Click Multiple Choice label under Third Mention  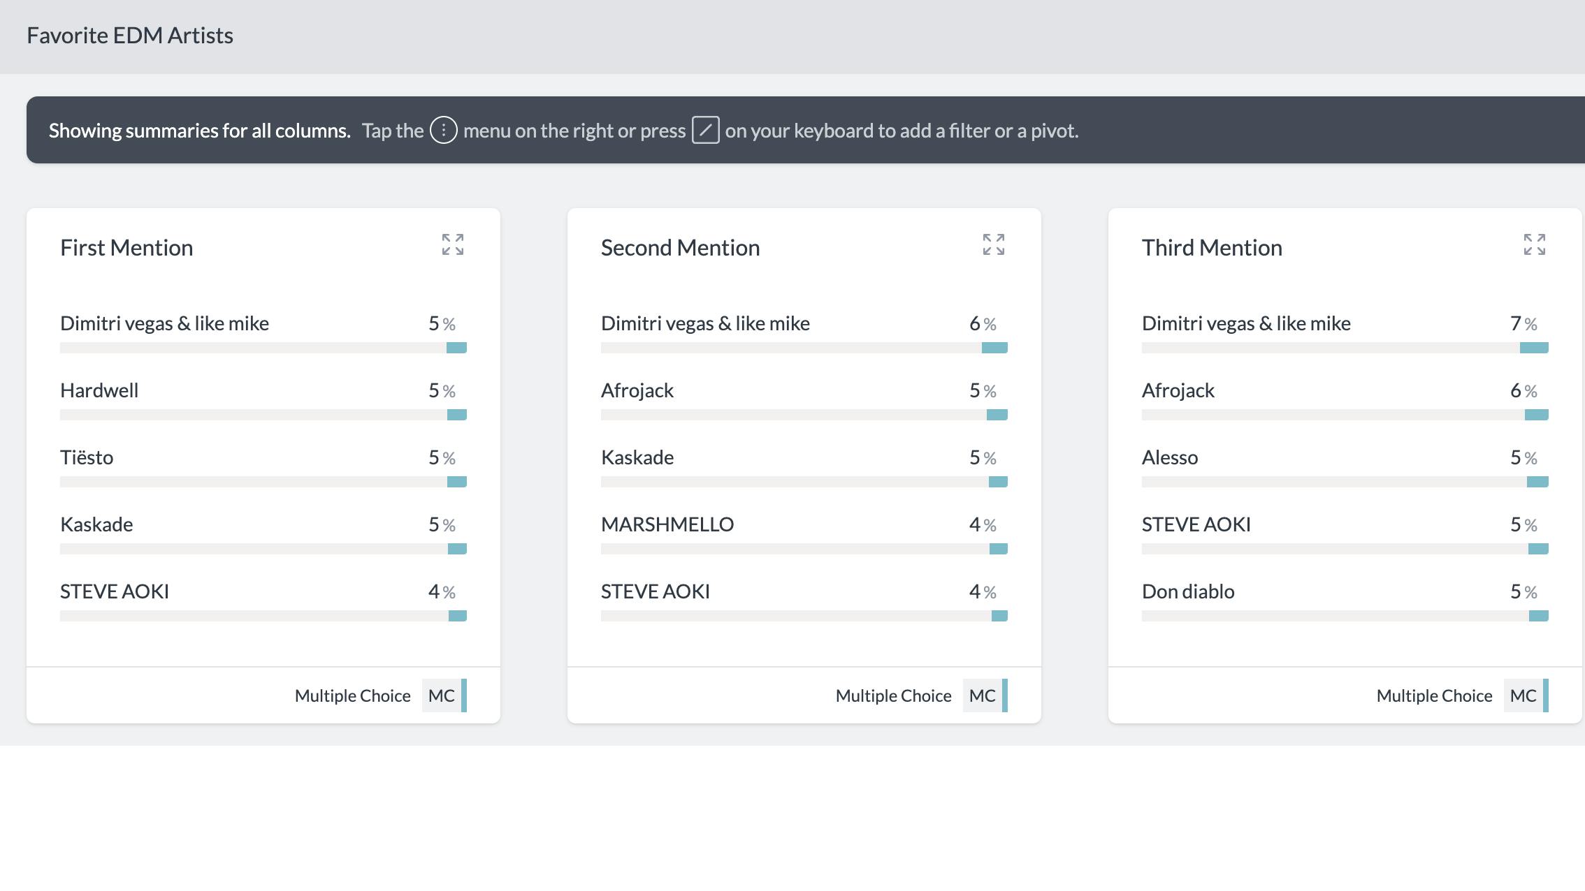coord(1434,695)
